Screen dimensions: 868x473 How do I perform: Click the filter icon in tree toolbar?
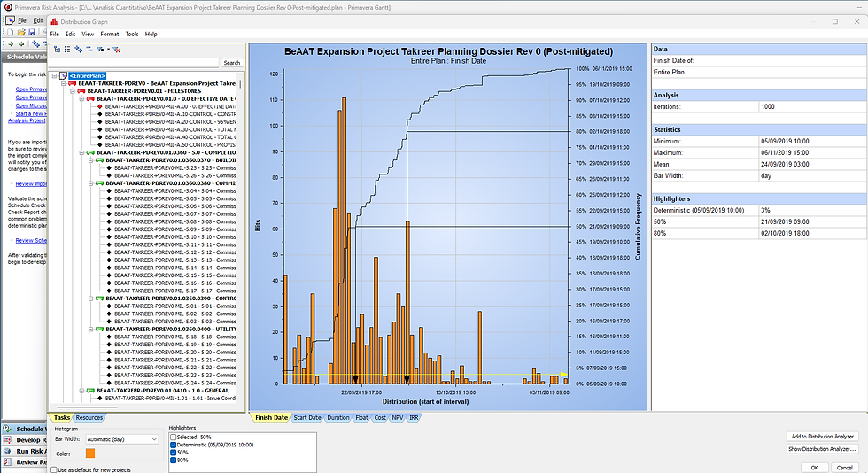point(100,50)
